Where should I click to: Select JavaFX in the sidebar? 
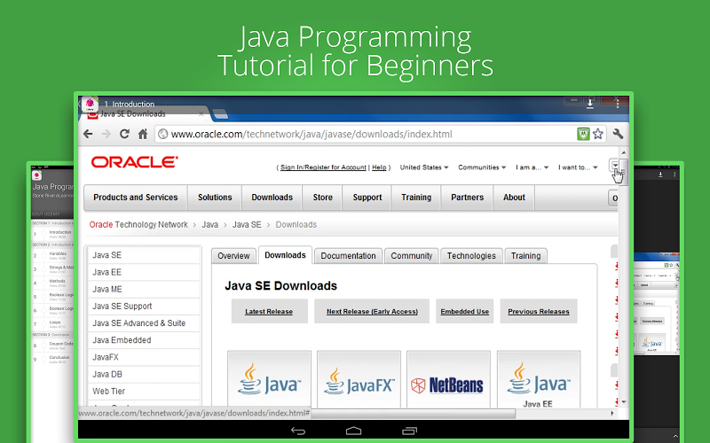coord(144,357)
